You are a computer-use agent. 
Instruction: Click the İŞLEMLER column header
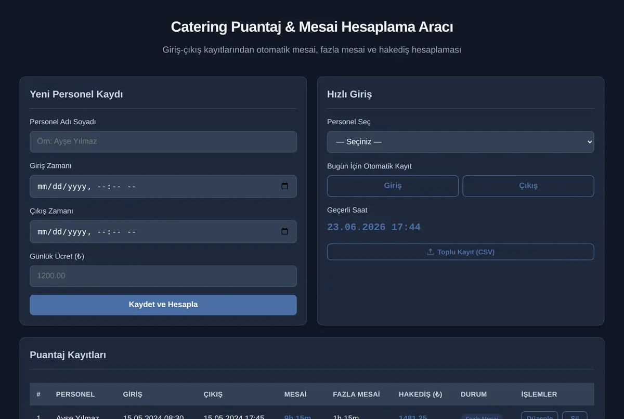[x=539, y=395]
